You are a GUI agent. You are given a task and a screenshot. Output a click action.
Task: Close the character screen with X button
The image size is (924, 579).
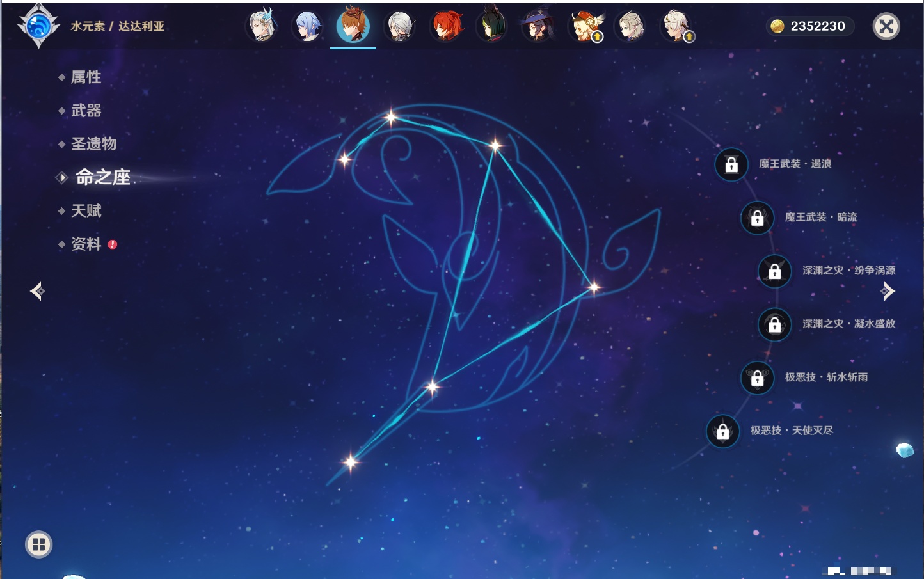[886, 26]
